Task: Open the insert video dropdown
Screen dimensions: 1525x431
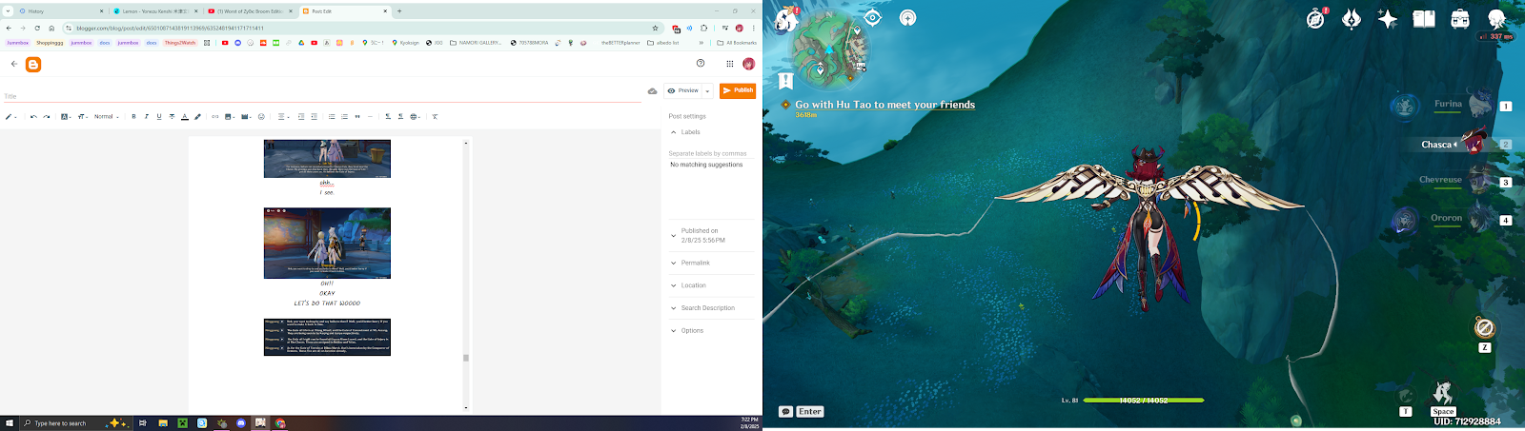Action: [x=246, y=117]
